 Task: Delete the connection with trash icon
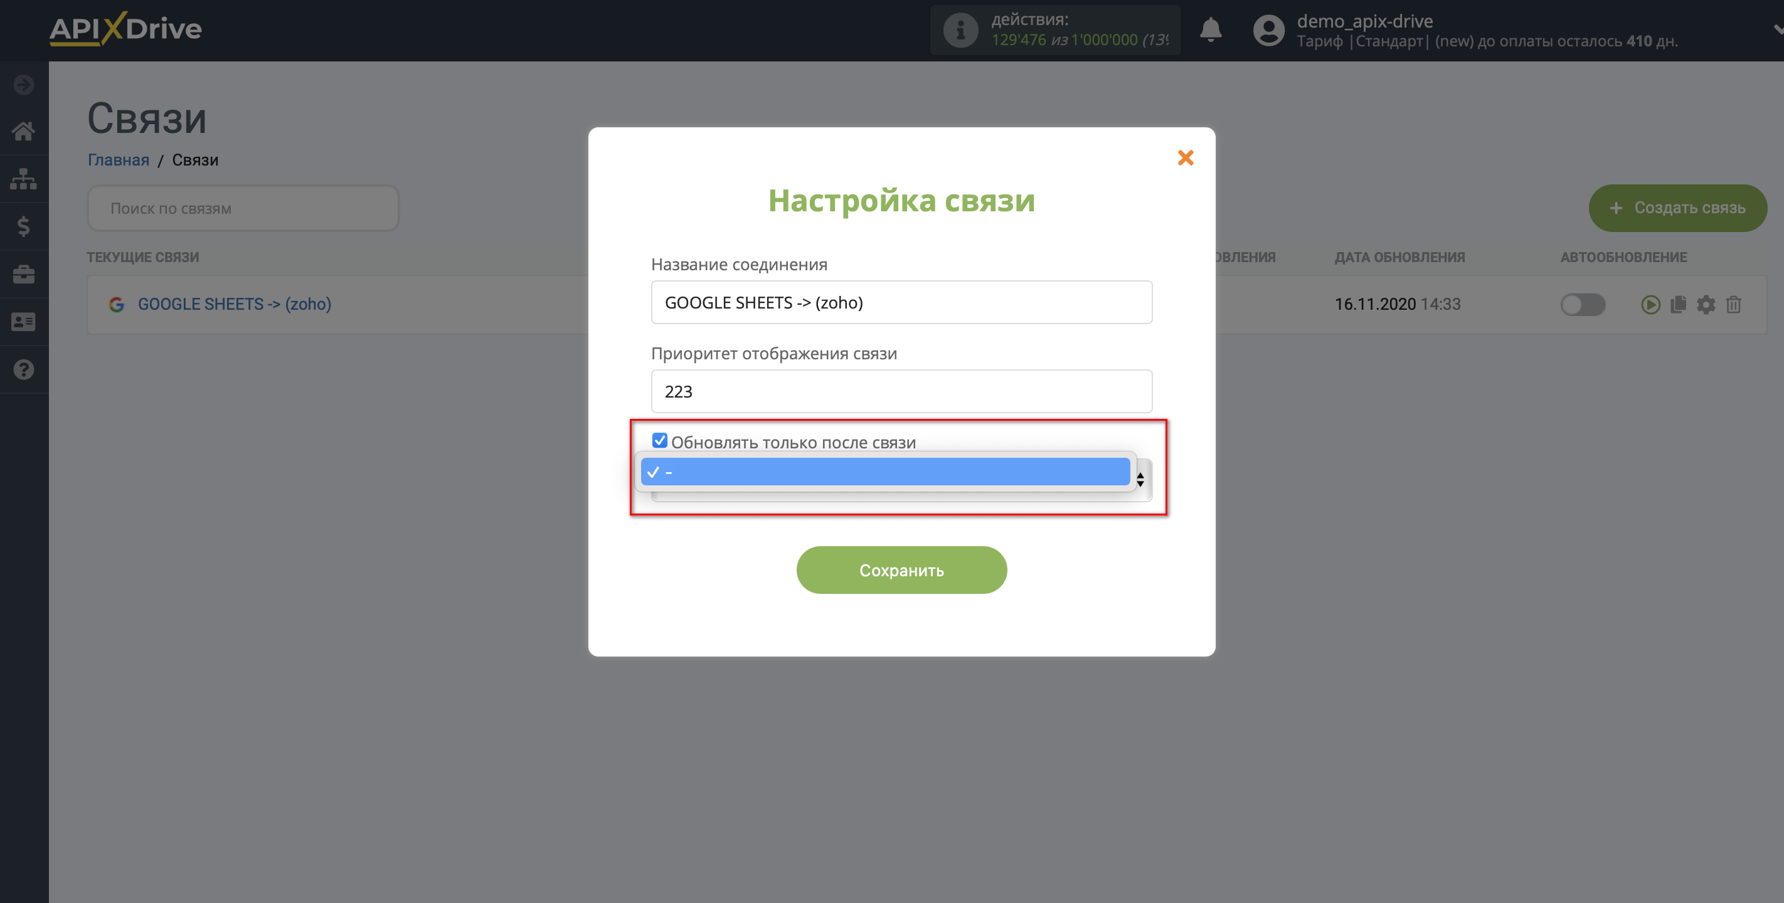pyautogui.click(x=1733, y=305)
